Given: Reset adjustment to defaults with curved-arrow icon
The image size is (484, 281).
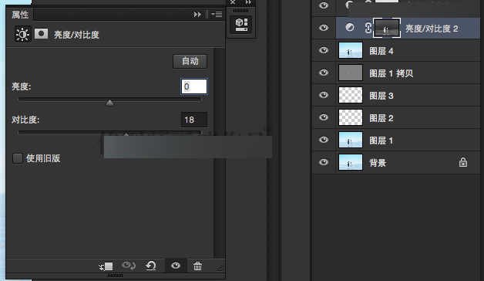Looking at the screenshot, I should (151, 266).
